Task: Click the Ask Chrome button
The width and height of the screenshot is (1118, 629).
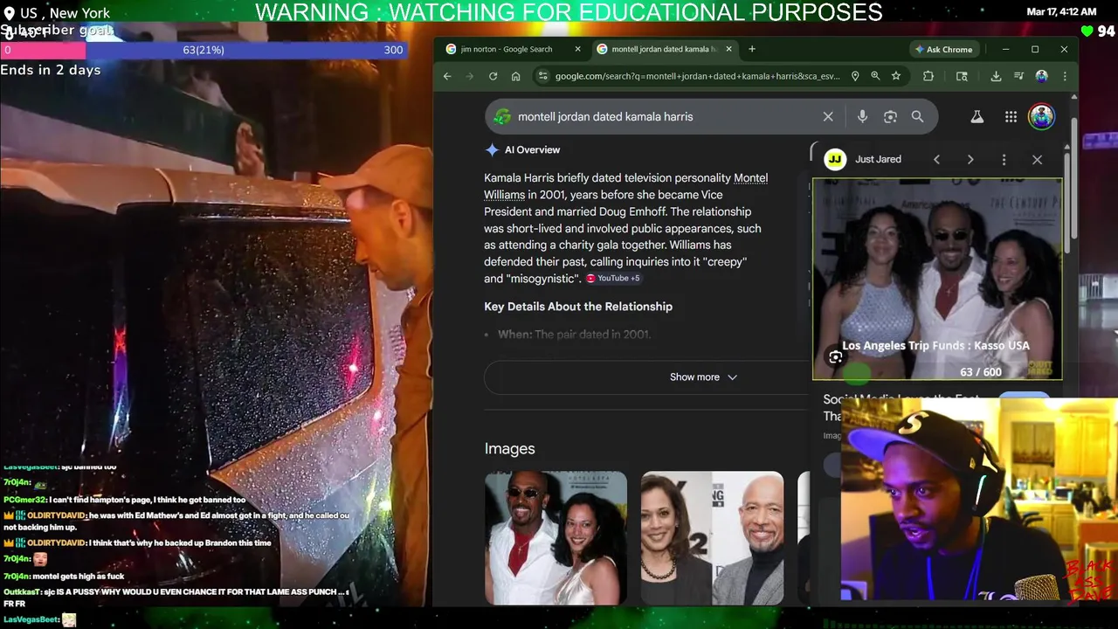Action: tap(942, 49)
